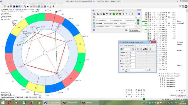
Task: Click the purple icon at bottom-left of Исходные данные
Action: (94, 30)
